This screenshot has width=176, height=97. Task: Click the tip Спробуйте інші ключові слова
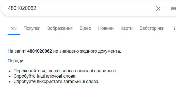(45, 76)
